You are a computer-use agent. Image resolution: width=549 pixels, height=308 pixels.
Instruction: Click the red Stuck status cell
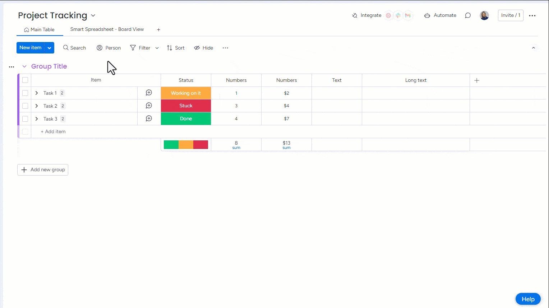point(186,106)
